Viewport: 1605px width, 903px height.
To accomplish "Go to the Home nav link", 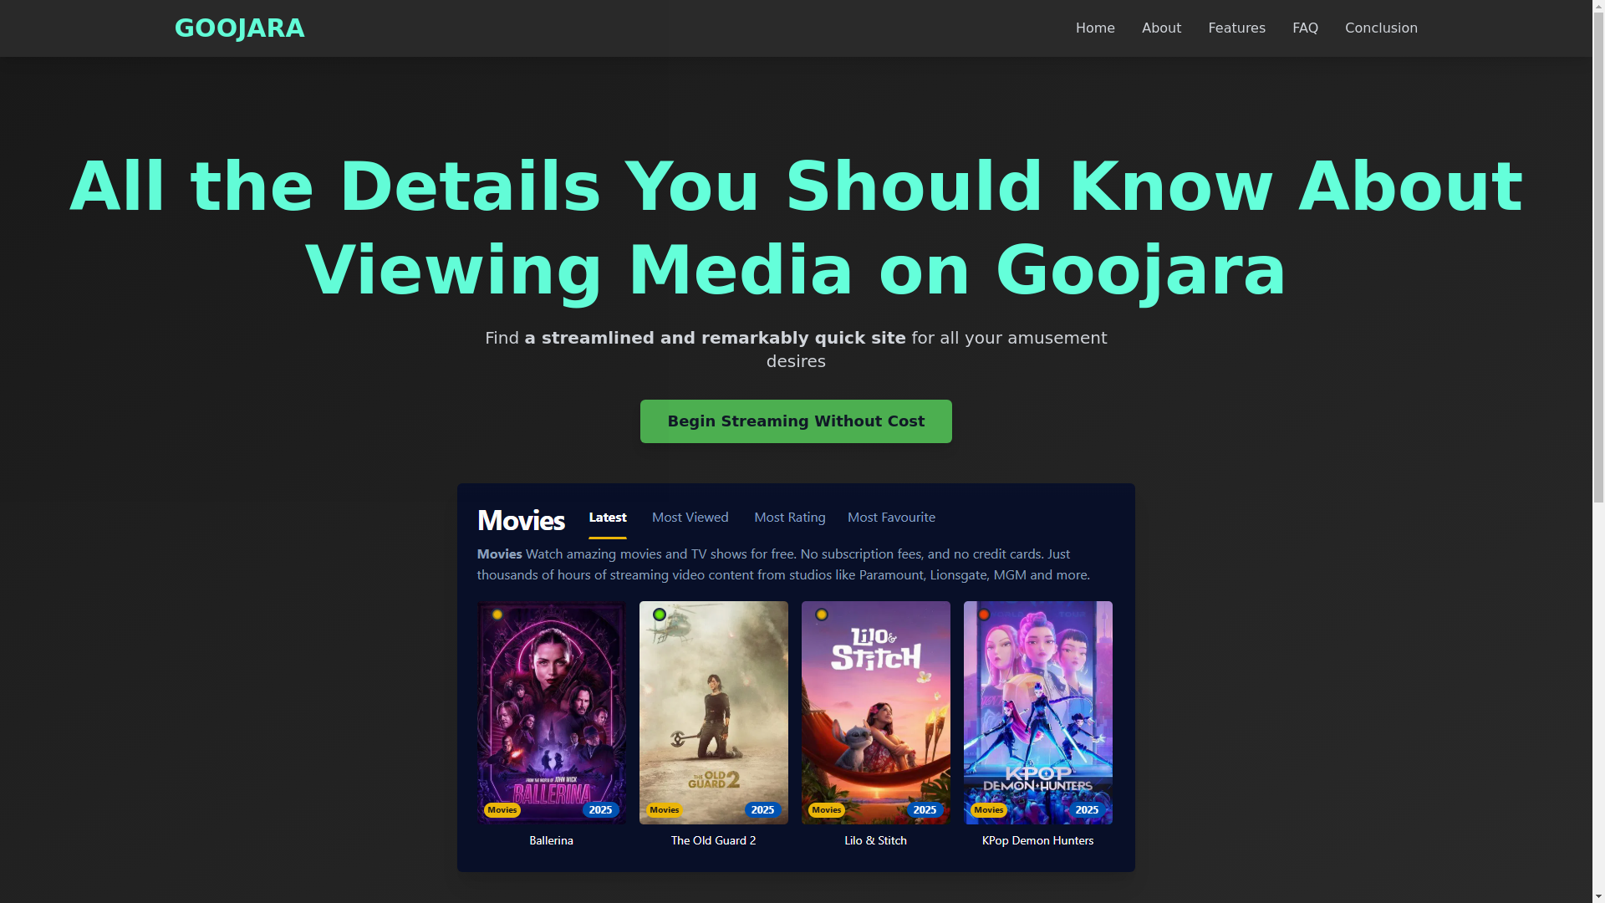I will 1095,28.
